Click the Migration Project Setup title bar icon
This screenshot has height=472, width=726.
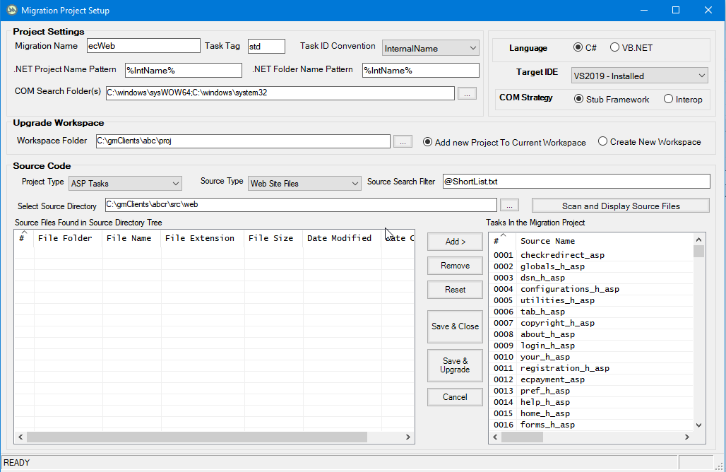coord(11,11)
